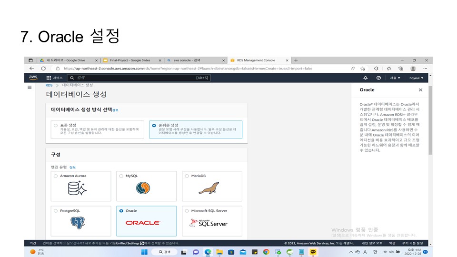Viewport: 457px width, 257px height.
Task: Add page to favorites star icon
Action: tap(363, 69)
